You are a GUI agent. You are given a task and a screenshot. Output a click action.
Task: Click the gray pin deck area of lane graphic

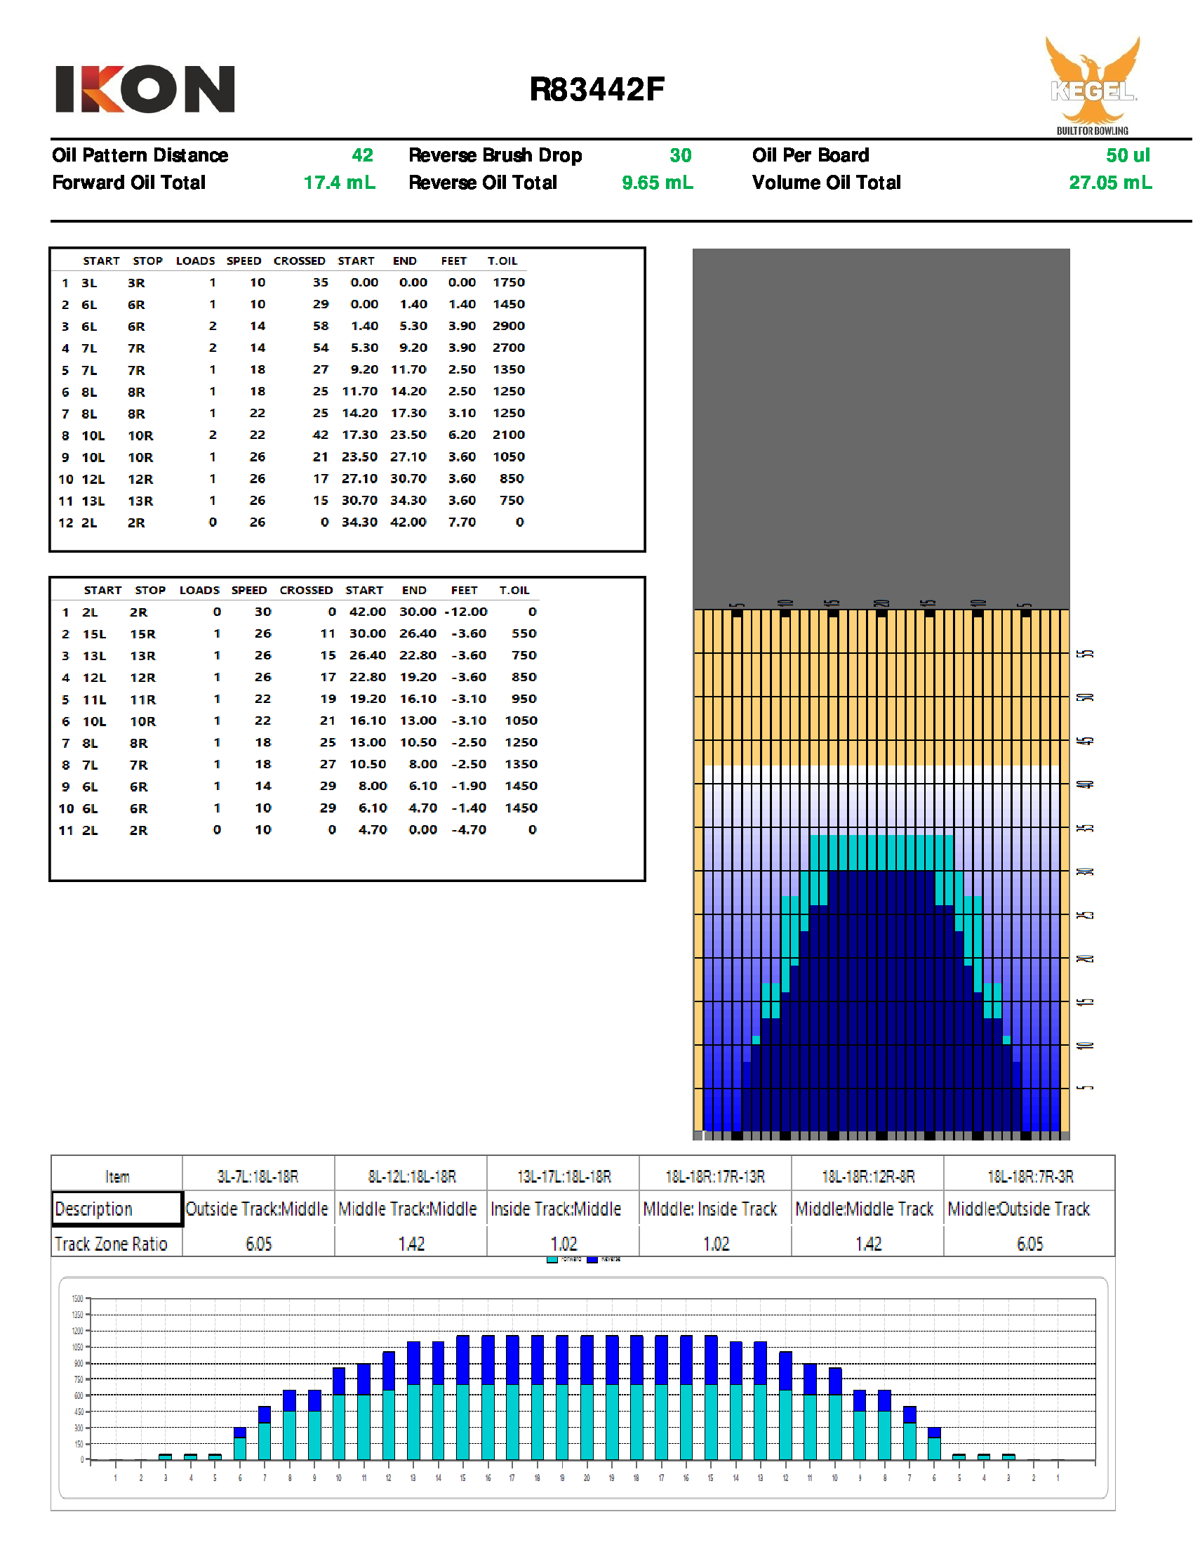[x=881, y=424]
